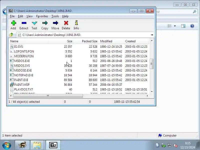
Task: Select the MSDOSD.EXE file icon
Action: pyautogui.click(x=12, y=70)
